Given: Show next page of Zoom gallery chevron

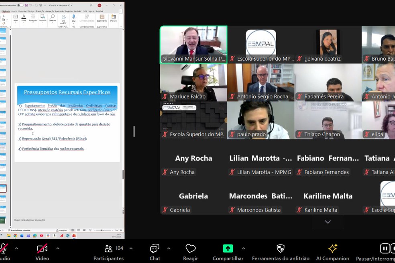Looking at the screenshot, I should click(x=328, y=222).
